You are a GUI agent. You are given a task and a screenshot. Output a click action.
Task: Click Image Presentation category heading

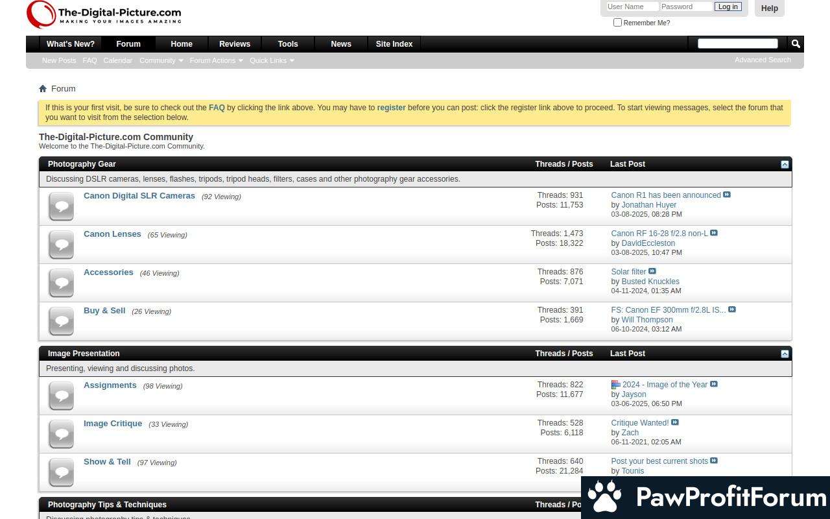(x=84, y=354)
